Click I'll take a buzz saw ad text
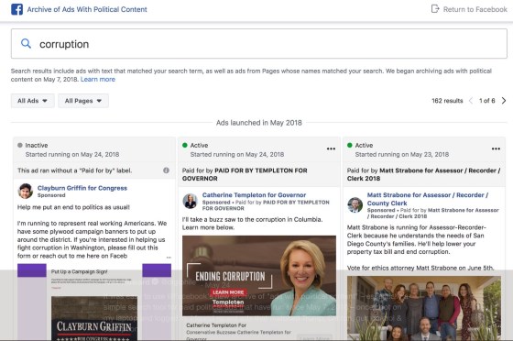The height and width of the screenshot is (341, 513). click(x=252, y=224)
